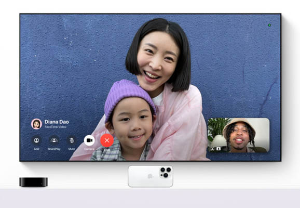Click the FaceTime Video subtitle text

(56, 127)
